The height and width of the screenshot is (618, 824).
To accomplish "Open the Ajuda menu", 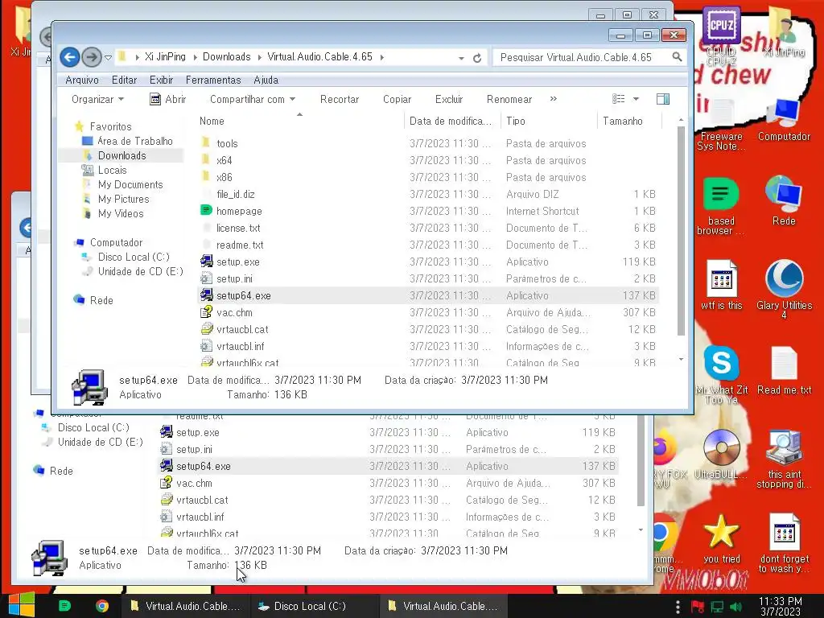I will [266, 80].
